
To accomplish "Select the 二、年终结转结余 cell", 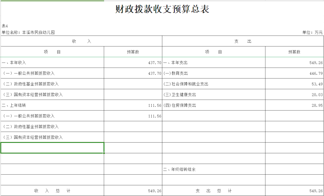I will tap(214, 169).
